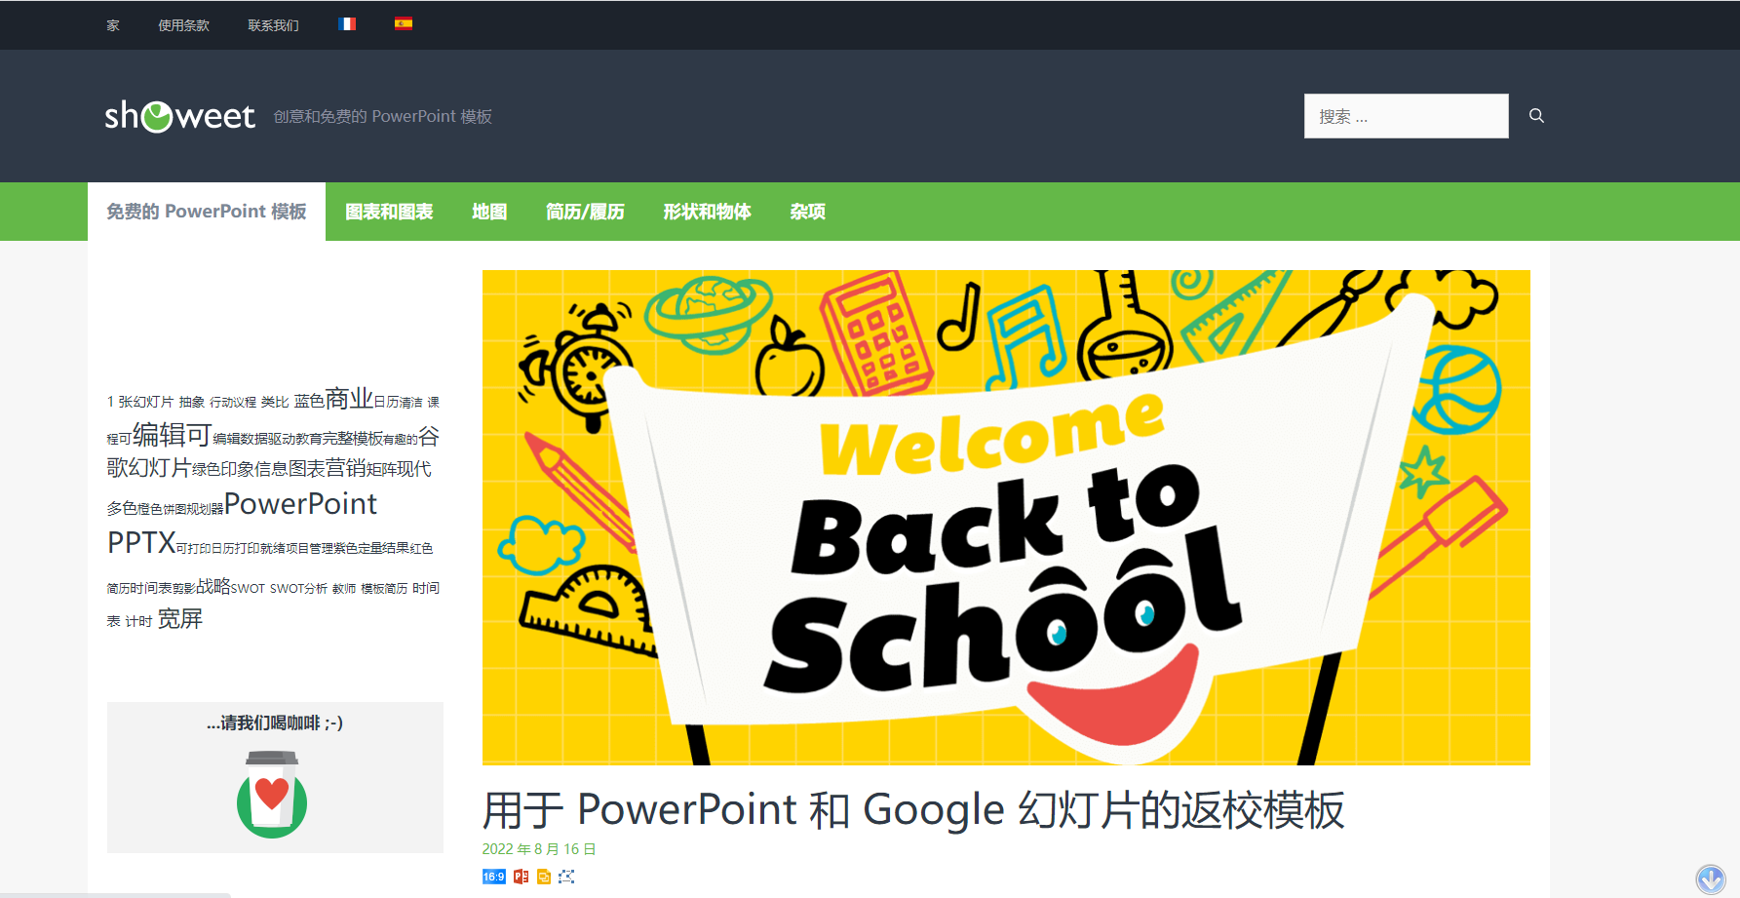Open the 返校模板 article title link

point(913,810)
